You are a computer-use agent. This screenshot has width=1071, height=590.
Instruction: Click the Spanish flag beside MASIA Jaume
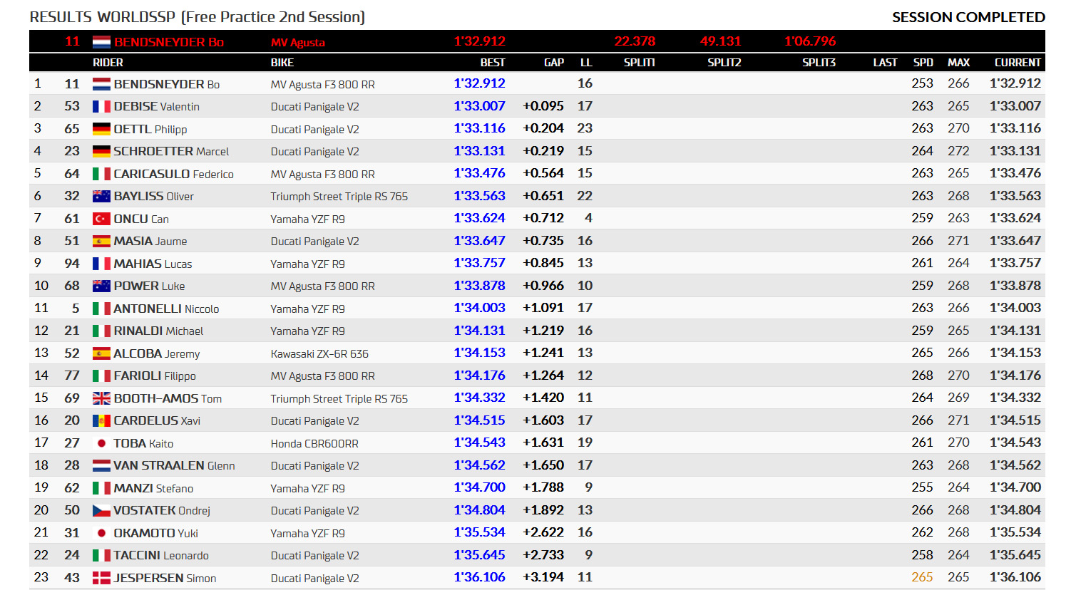[101, 241]
